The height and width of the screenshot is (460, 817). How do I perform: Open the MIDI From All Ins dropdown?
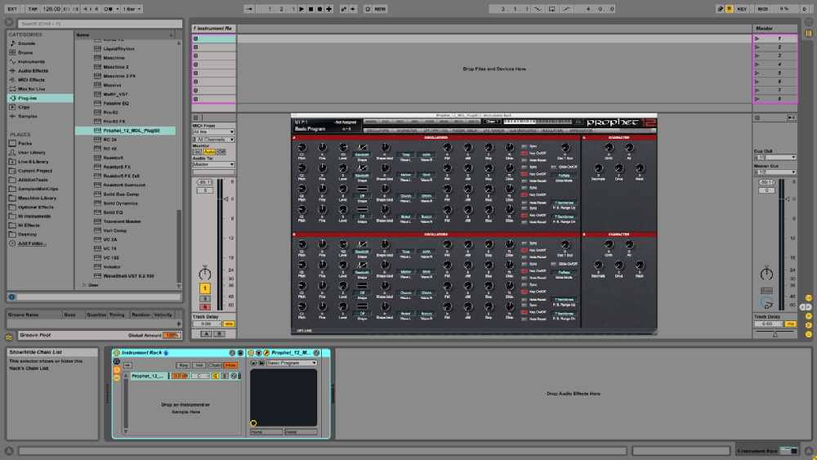[x=213, y=132]
